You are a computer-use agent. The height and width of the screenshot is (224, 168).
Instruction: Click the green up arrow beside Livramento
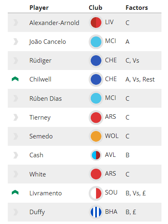pos(15,192)
